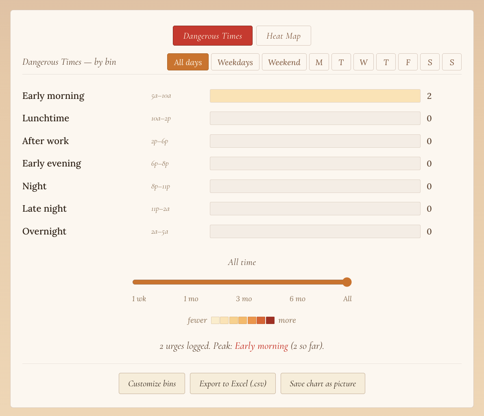
Task: Click the red Early morning peak link
Action: coord(262,346)
